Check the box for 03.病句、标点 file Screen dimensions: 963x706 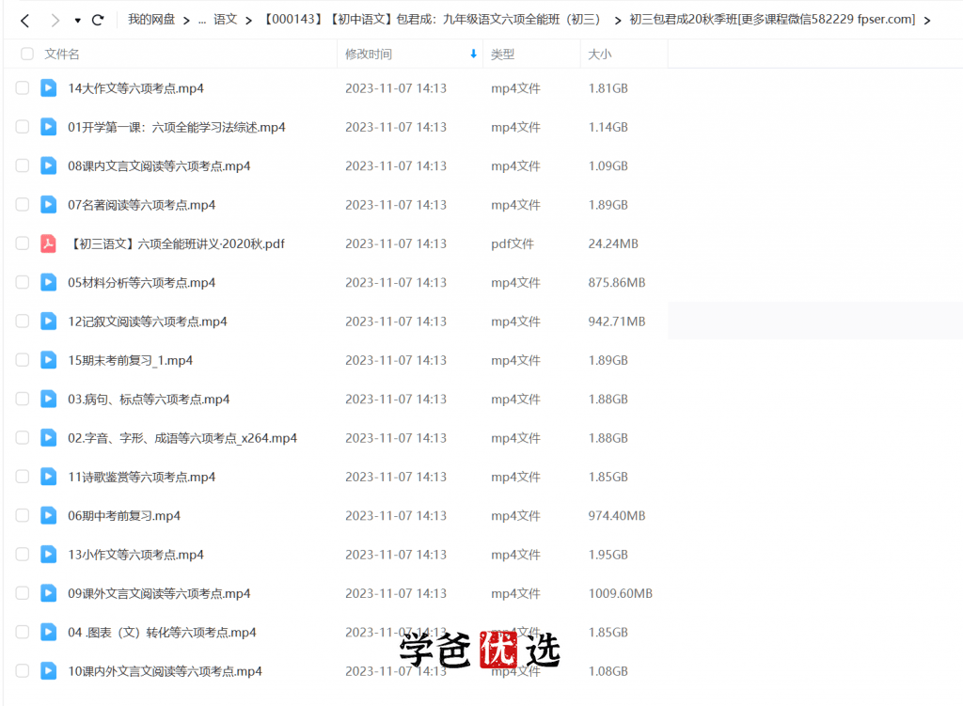(23, 399)
